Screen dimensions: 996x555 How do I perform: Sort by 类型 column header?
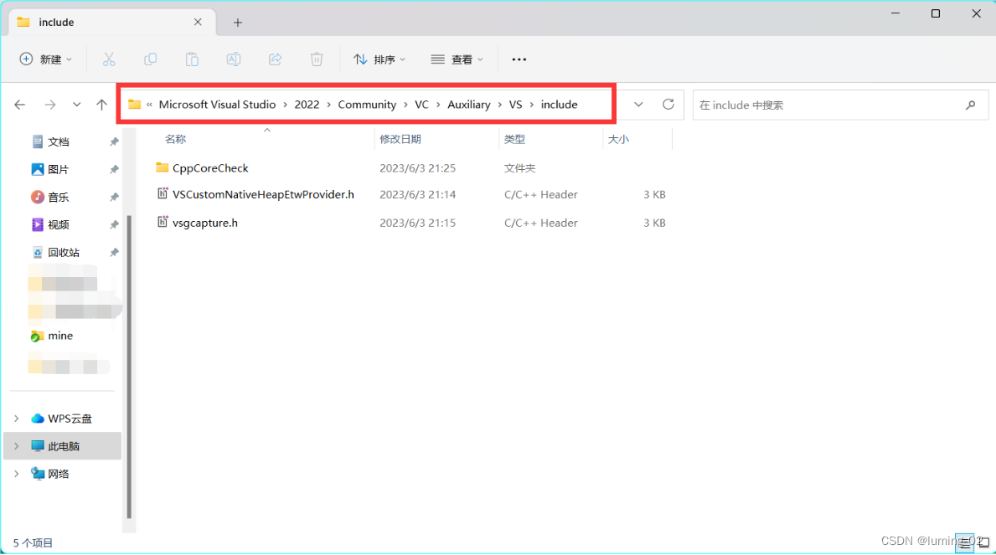point(514,139)
